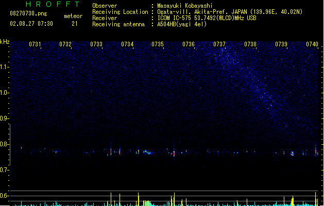
Task: Click the 0737 time marker
Action: click(219, 44)
